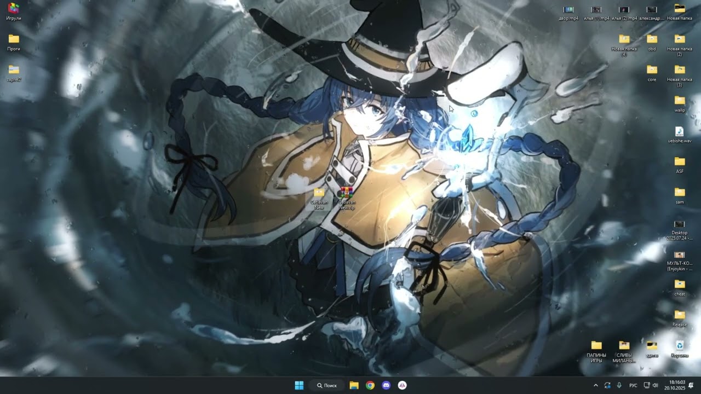This screenshot has height=394, width=701.
Task: Select the ASF folder icon
Action: point(680,165)
